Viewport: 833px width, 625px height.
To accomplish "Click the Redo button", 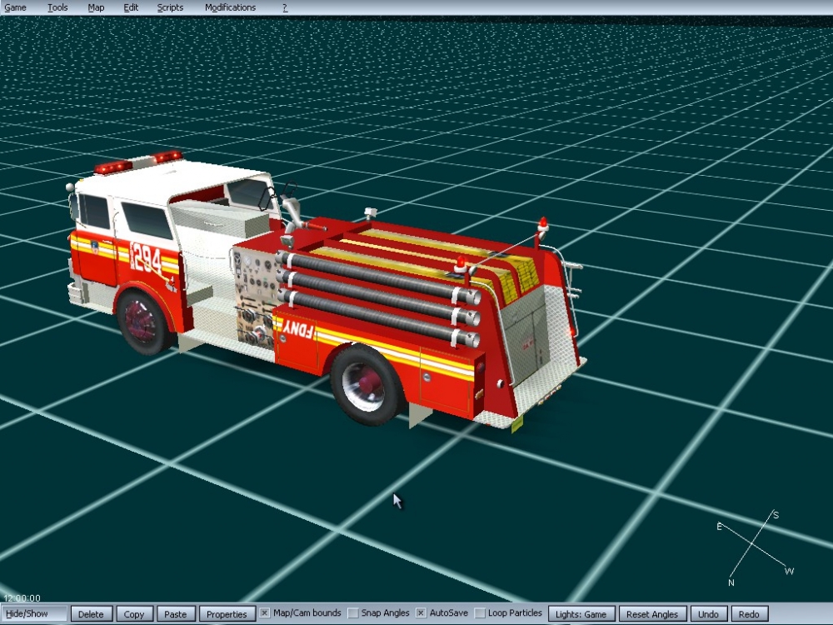I will point(749,614).
